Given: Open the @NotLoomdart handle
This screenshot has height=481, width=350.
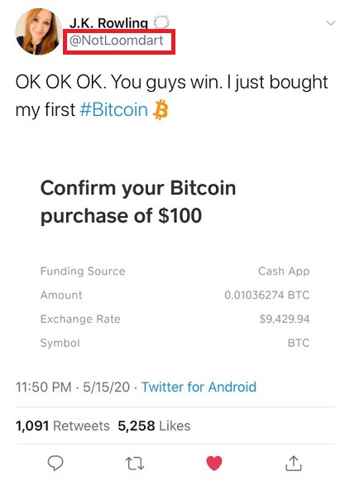Looking at the screenshot, I should (x=116, y=41).
